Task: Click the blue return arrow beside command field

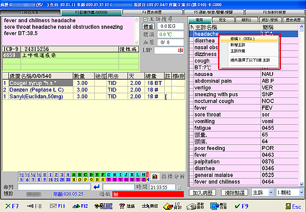Action: [x=96, y=187]
